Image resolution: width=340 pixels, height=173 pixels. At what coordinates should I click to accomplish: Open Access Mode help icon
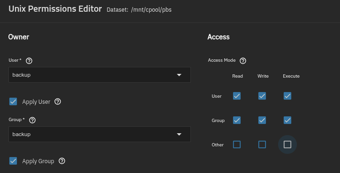[x=243, y=61]
